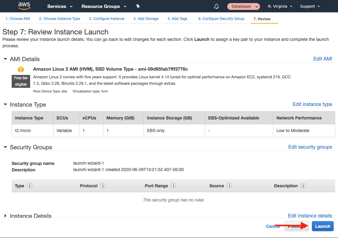Click the Launch button
This screenshot has width=338, height=238.
click(x=322, y=226)
